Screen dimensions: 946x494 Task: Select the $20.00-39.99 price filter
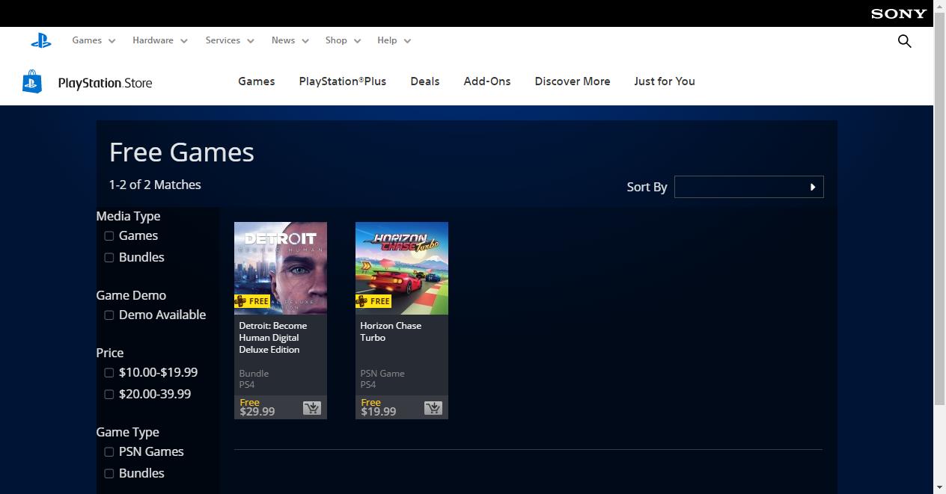(x=109, y=395)
